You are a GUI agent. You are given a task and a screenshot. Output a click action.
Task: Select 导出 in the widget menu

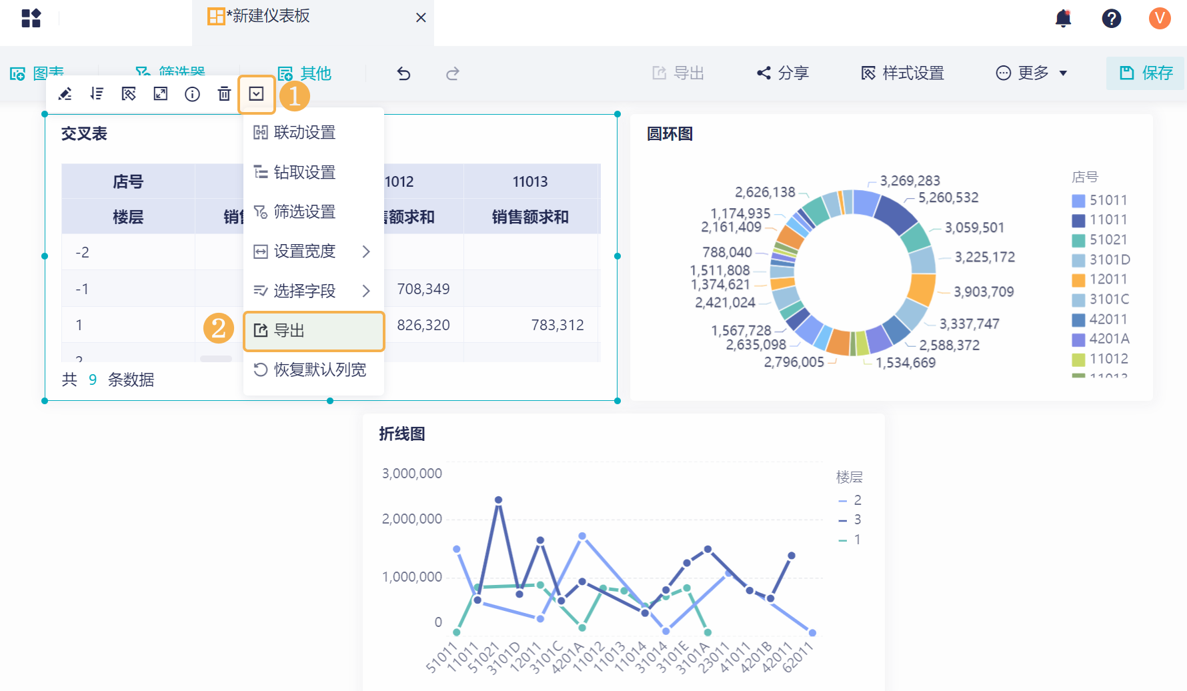pyautogui.click(x=313, y=331)
